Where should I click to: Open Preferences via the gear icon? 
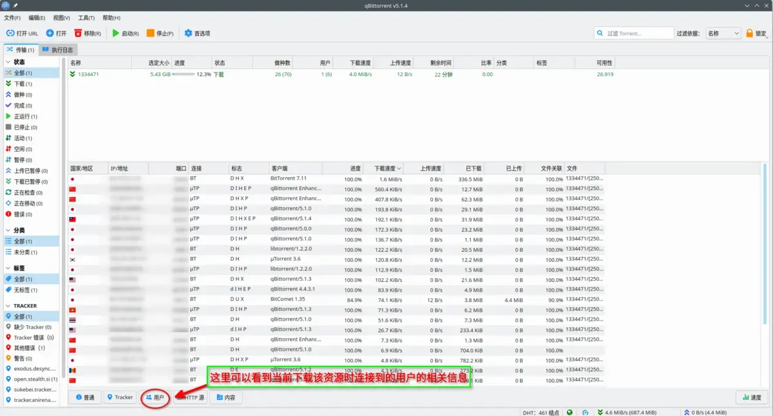pyautogui.click(x=188, y=33)
